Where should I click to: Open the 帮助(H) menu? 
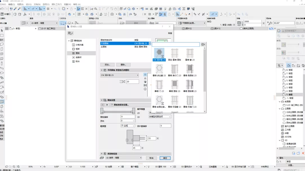tap(77, 4)
